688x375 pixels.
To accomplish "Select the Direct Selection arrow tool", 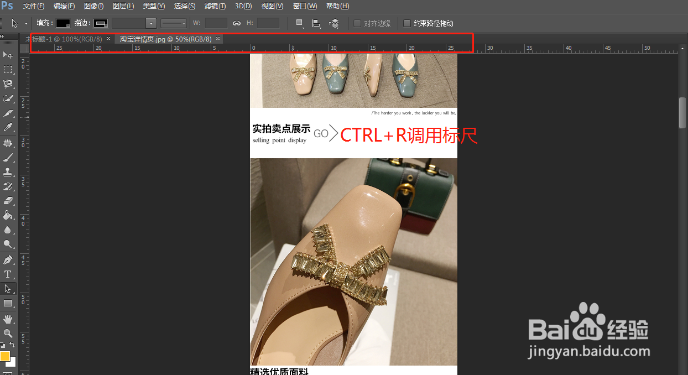I will coord(8,289).
